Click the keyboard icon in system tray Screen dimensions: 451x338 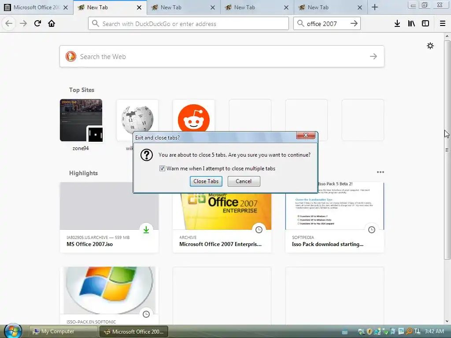(x=344, y=332)
